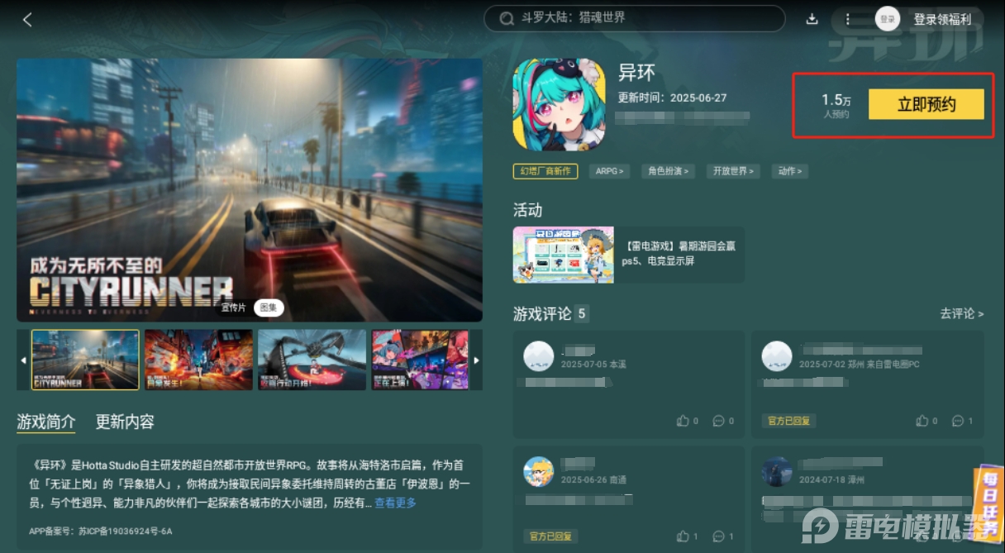1005x553 pixels.
Task: Switch to the 游戏简介 tab
Action: [46, 422]
